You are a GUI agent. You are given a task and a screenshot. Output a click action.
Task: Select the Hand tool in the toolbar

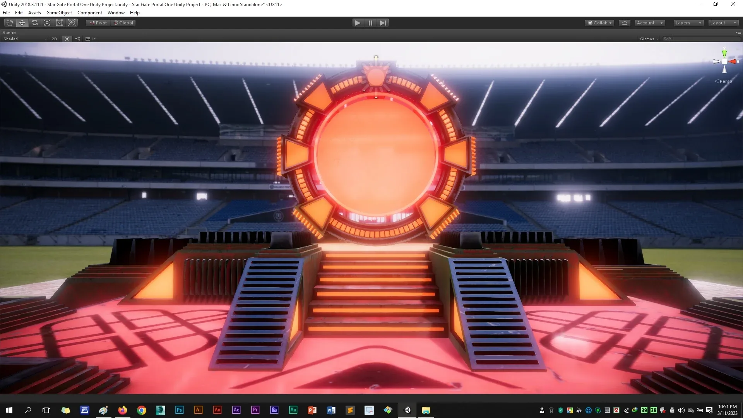click(9, 22)
